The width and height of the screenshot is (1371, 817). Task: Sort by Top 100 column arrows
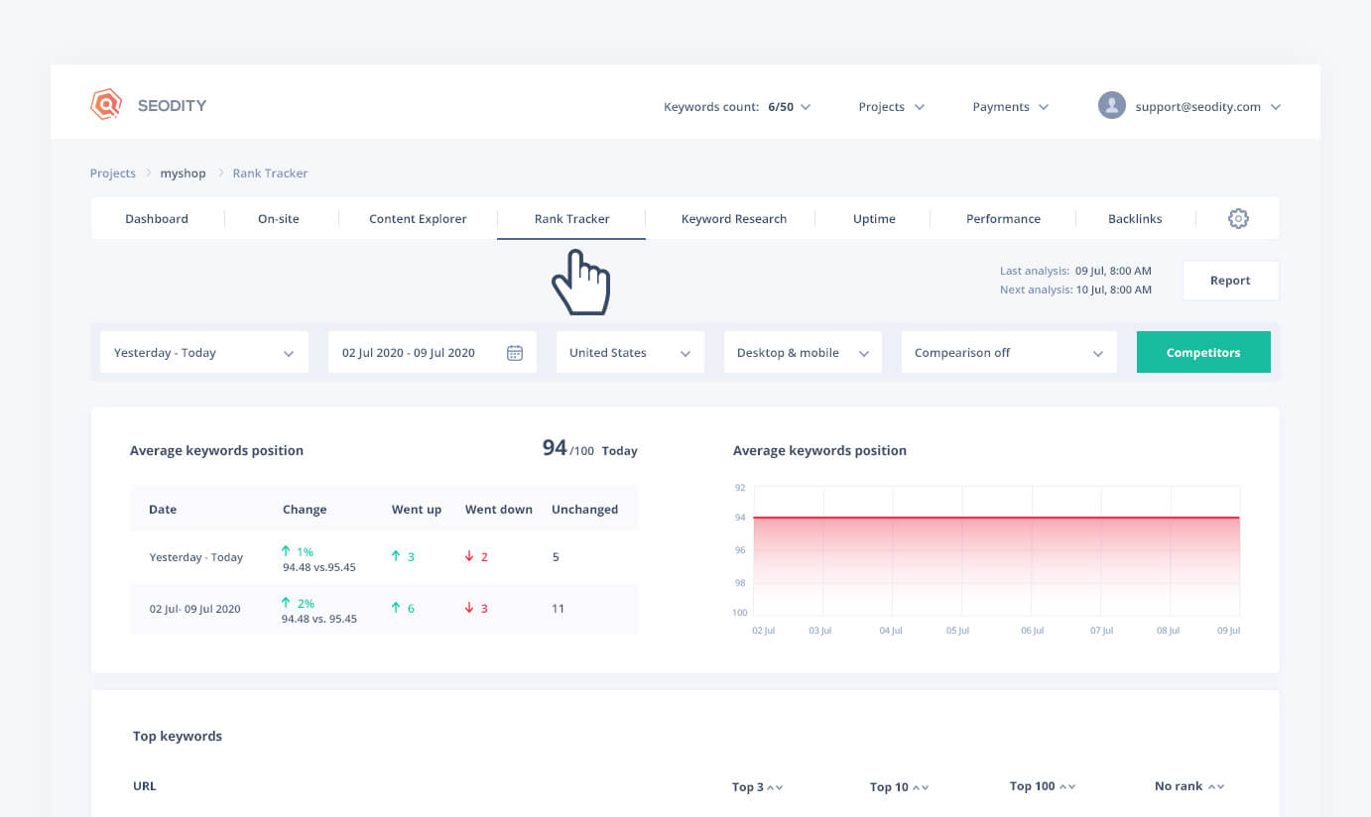coord(1067,786)
